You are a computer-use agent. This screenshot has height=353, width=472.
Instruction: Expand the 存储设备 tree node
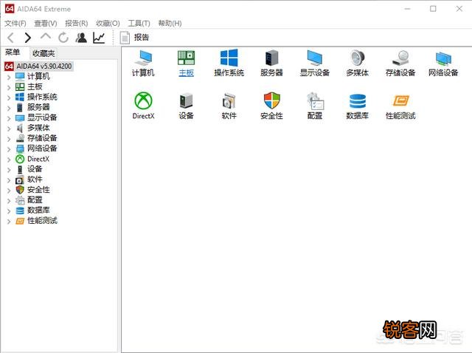9,138
